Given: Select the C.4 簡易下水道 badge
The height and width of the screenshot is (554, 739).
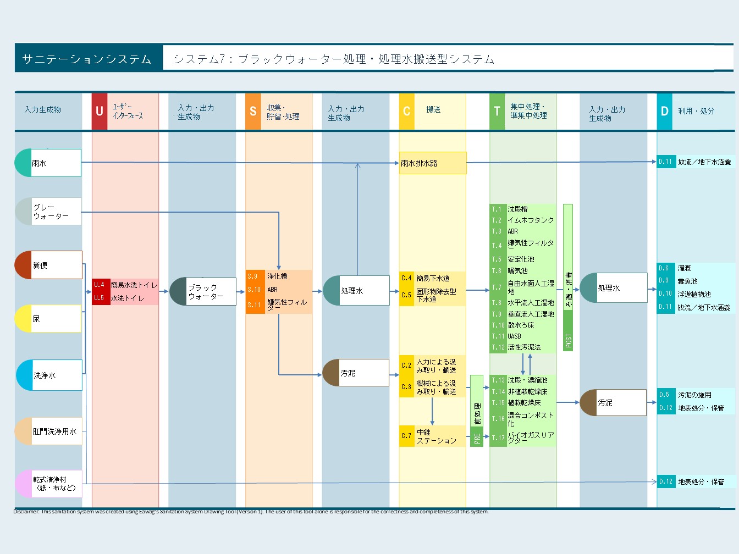Looking at the screenshot, I should click(x=407, y=278).
